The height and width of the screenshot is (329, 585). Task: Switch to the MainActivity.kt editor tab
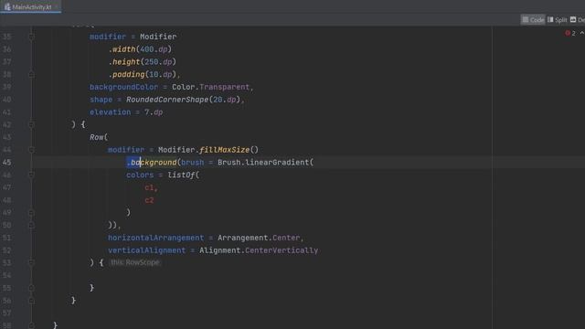pos(31,6)
